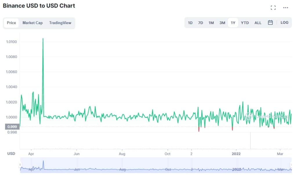Screen dimensions: 297x175
Task: Click the left handle of range navigator
Action: click(x=20, y=165)
